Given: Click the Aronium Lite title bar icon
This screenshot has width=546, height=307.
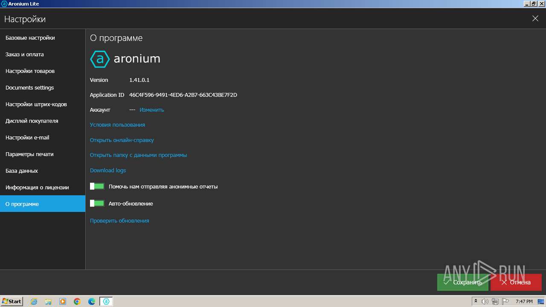Looking at the screenshot, I should [4, 3].
